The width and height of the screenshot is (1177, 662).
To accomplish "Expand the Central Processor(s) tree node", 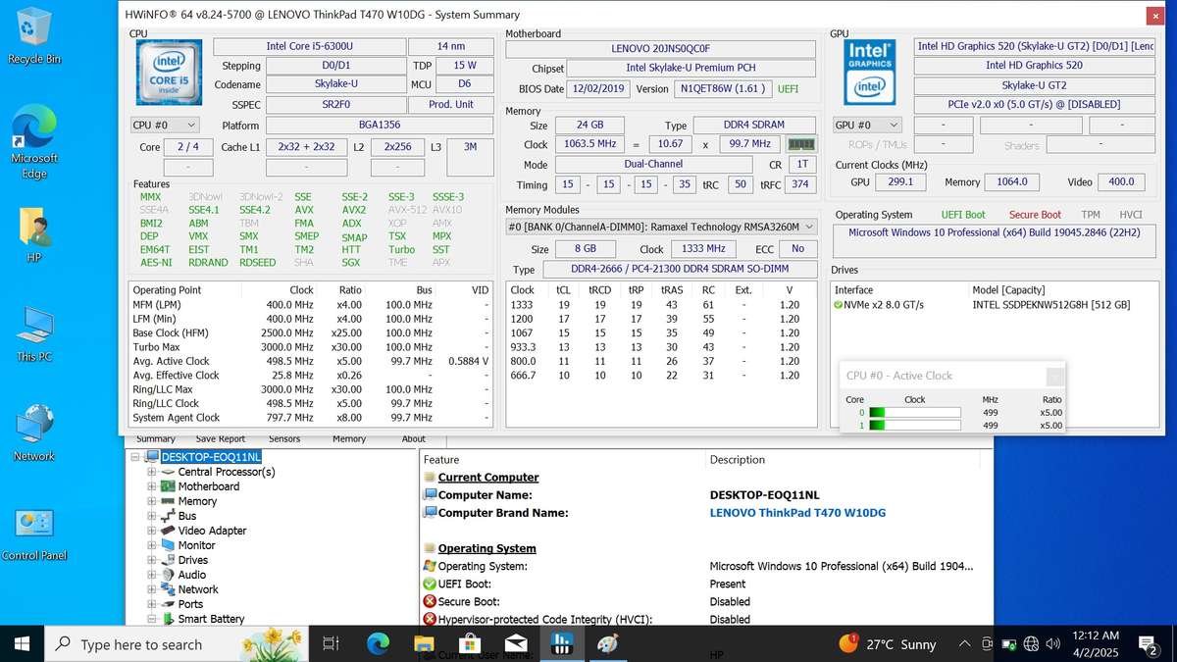I will coord(152,472).
